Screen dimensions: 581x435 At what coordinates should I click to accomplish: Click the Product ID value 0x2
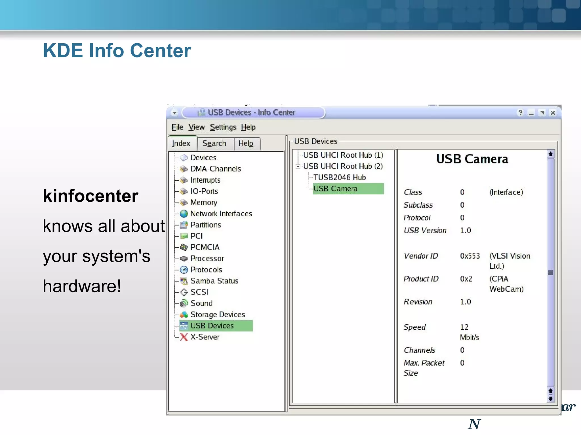point(466,279)
